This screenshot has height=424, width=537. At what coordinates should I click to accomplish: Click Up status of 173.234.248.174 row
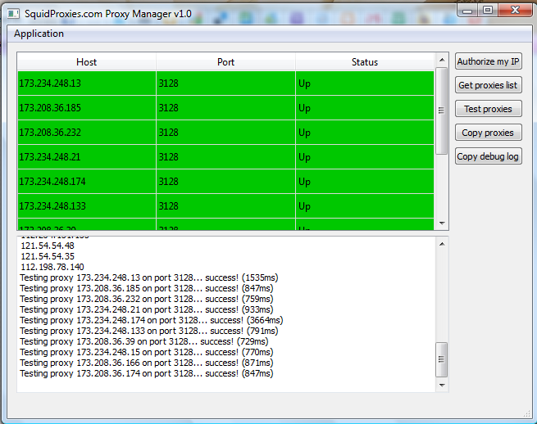coord(365,182)
